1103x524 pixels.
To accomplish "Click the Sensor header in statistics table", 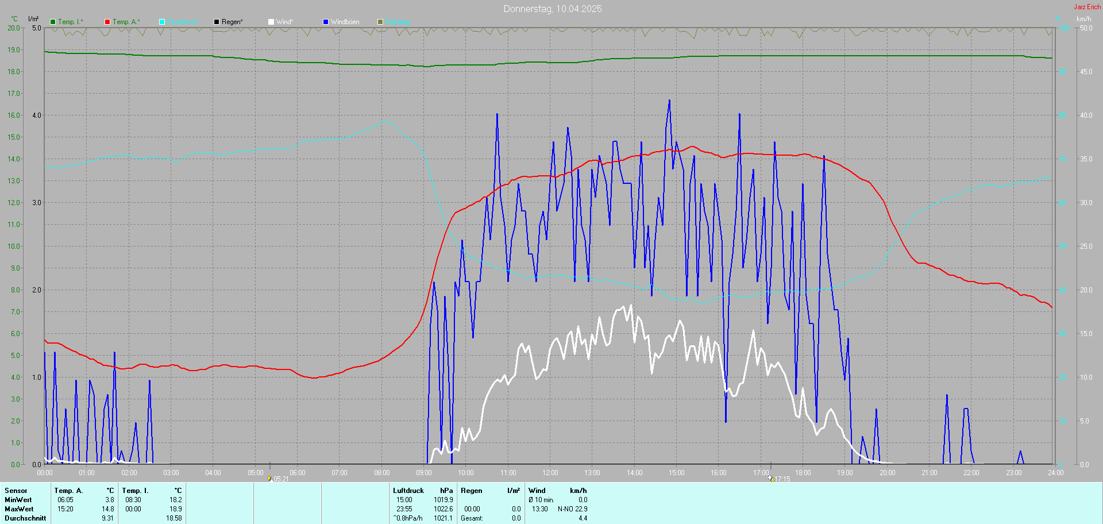I will click(16, 491).
